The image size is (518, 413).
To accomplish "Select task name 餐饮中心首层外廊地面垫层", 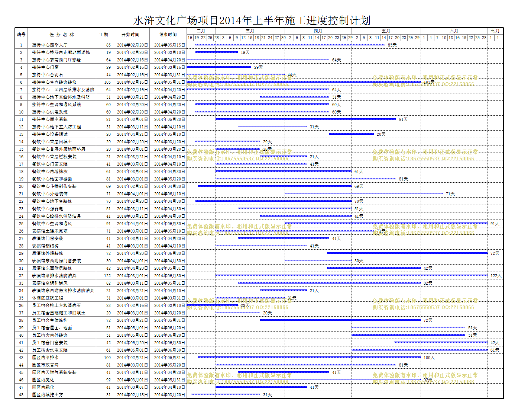I will pos(59,149).
